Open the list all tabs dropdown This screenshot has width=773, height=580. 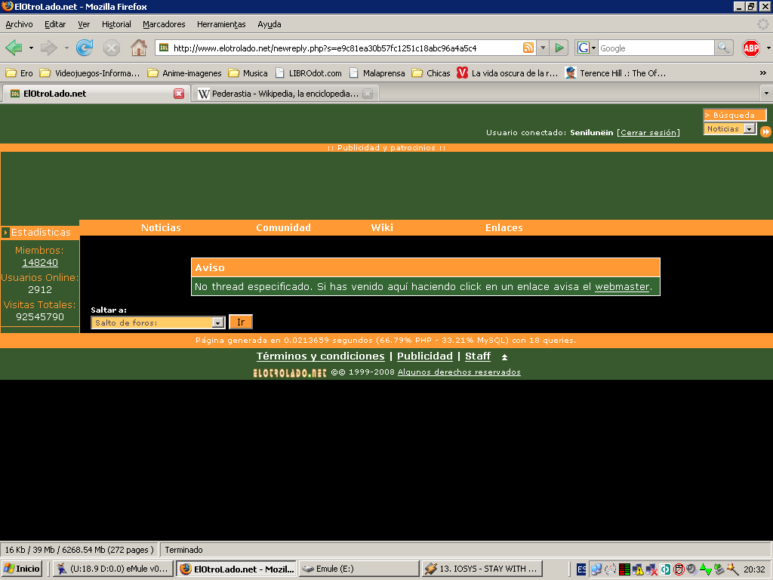766,93
